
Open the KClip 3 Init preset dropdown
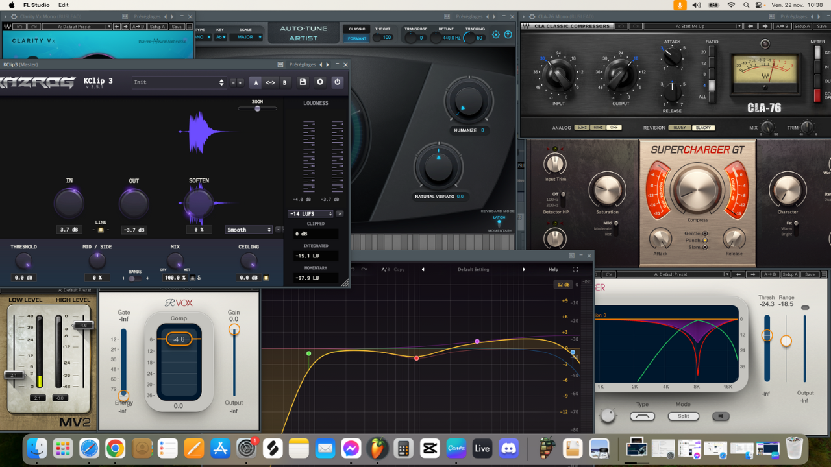[x=179, y=82]
